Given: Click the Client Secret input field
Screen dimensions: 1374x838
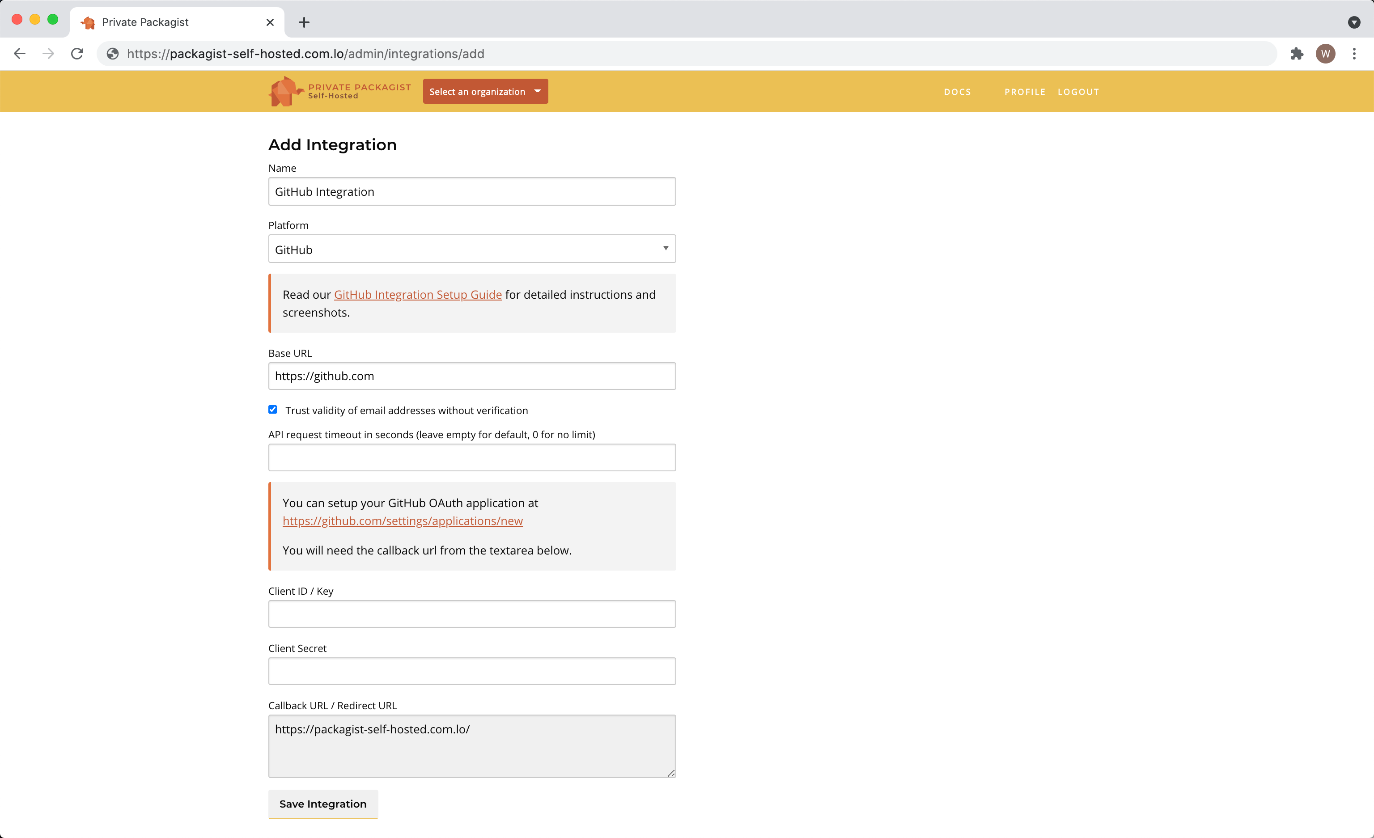Looking at the screenshot, I should click(472, 671).
